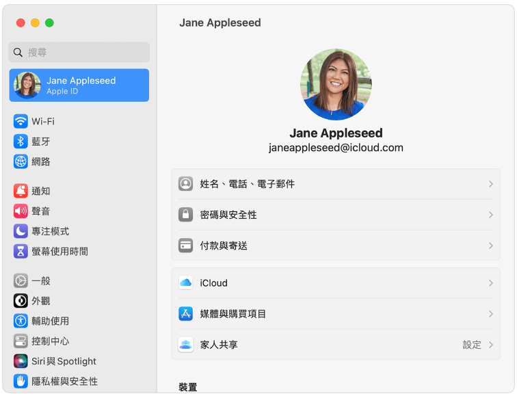517x396 pixels.
Task: Click Apple ID text in sidebar
Action: (62, 92)
